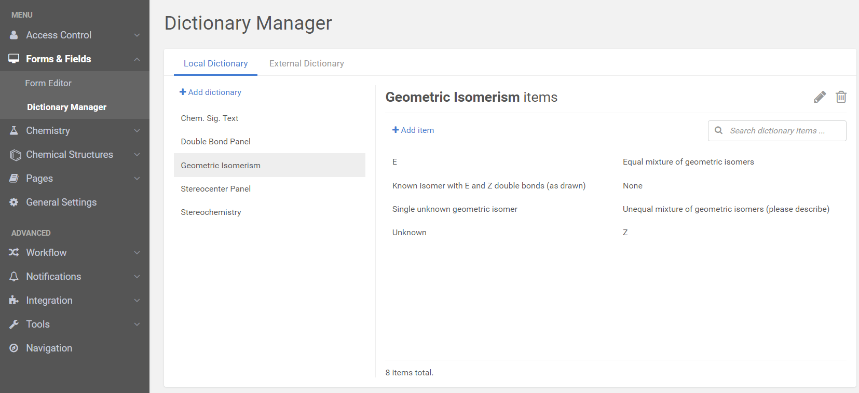Expand the Notifications menu chevron

[x=137, y=277]
